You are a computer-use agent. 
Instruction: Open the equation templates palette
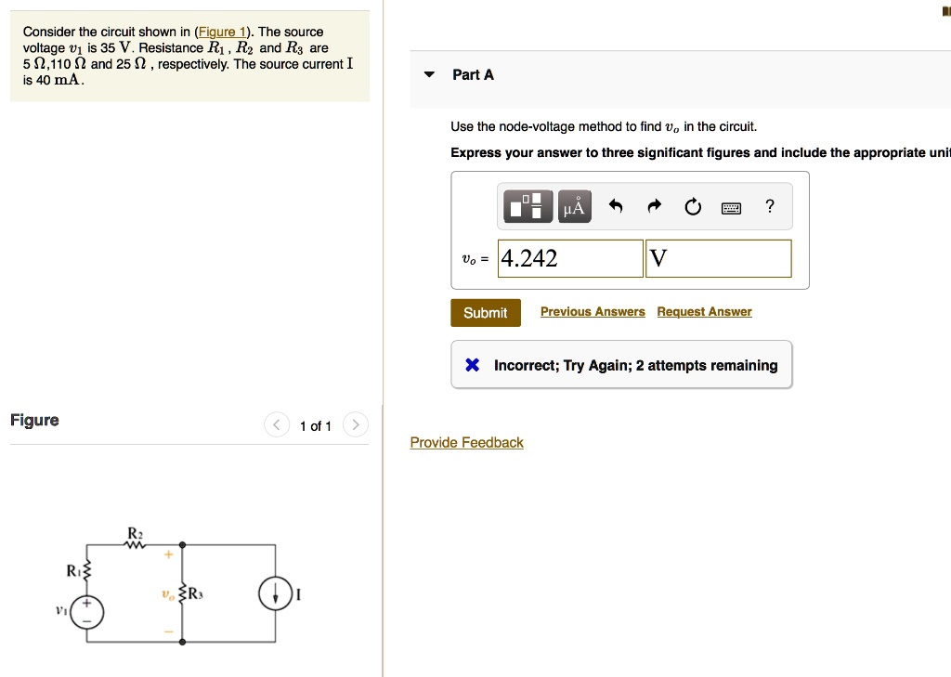(x=528, y=206)
